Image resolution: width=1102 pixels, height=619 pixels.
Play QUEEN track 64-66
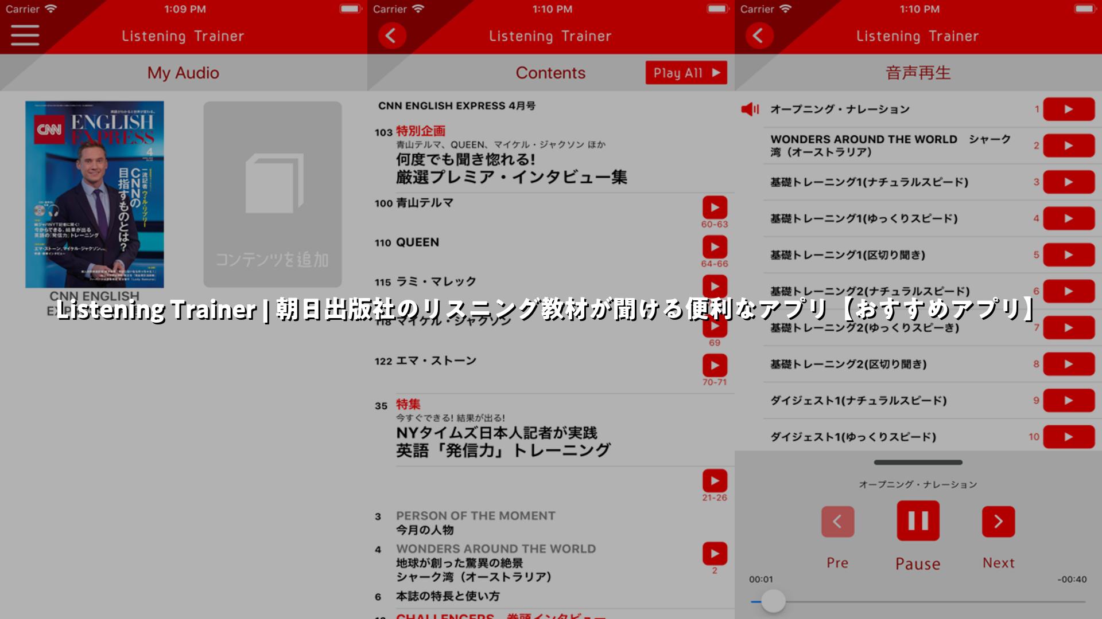coord(715,247)
